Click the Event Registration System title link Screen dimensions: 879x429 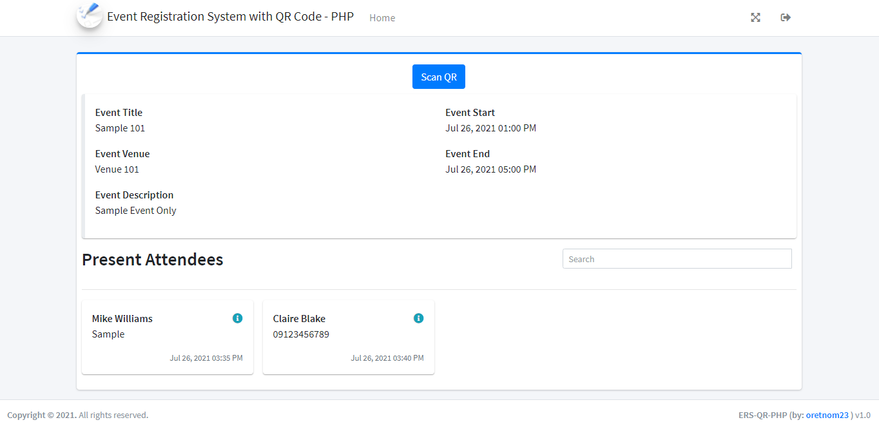pos(230,16)
